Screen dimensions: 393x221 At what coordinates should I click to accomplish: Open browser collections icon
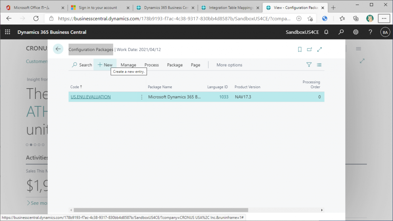[x=356, y=18]
